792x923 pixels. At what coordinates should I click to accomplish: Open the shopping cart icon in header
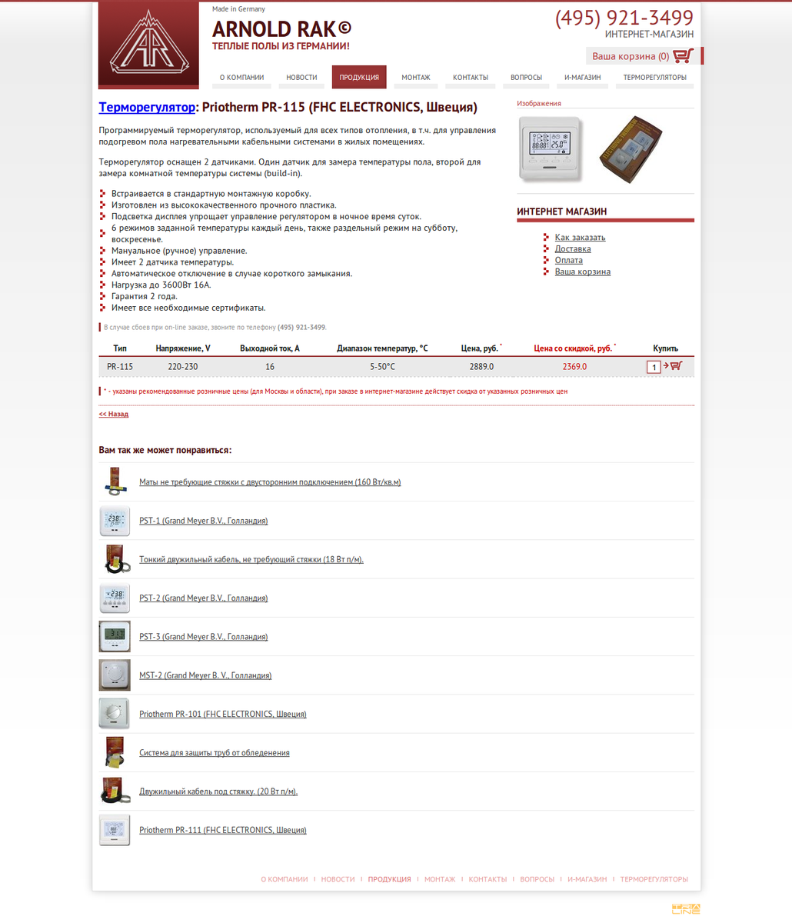click(x=682, y=56)
